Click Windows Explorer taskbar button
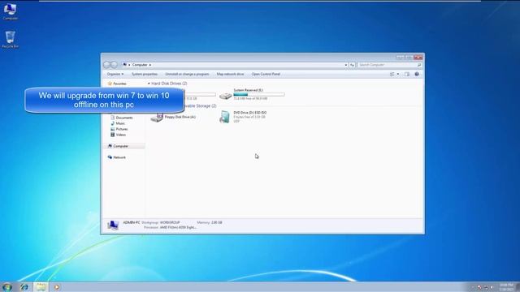The height and width of the screenshot is (292, 520). pos(41,287)
